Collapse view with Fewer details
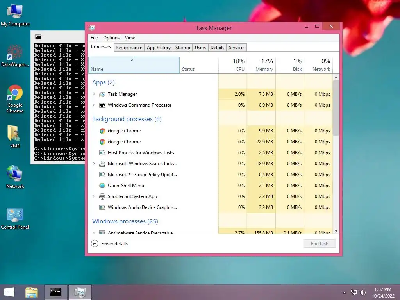The width and height of the screenshot is (400, 300). pos(109,244)
